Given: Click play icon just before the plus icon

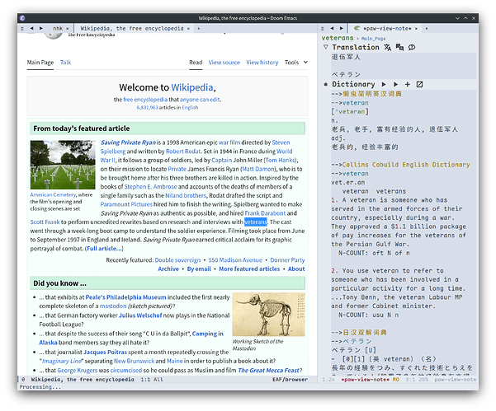Looking at the screenshot, I should coord(395,84).
